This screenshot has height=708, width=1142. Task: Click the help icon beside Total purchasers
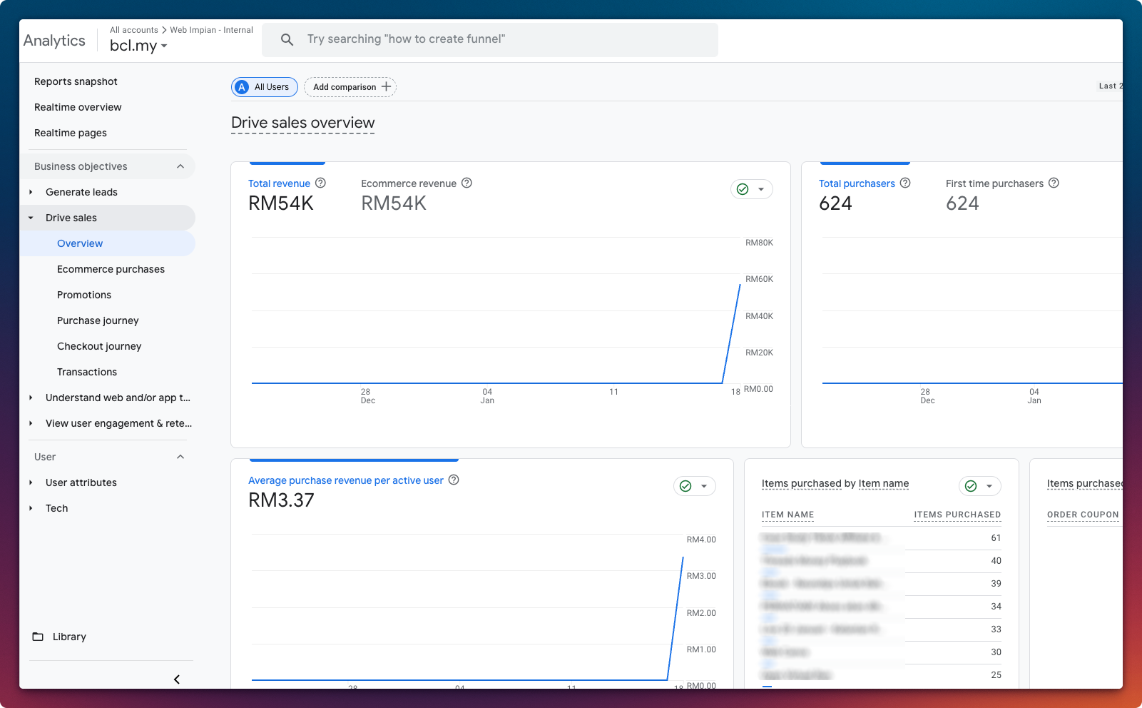point(905,183)
